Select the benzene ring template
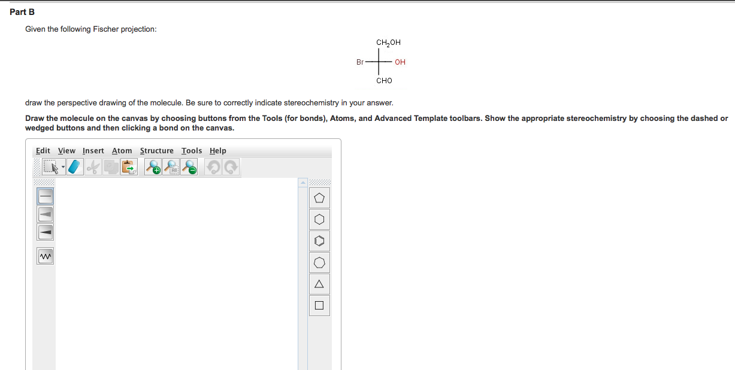 pos(319,241)
